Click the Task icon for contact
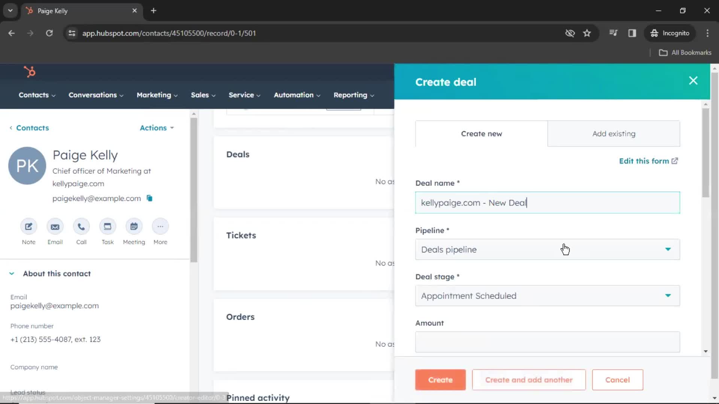The height and width of the screenshot is (404, 719). coord(107,227)
